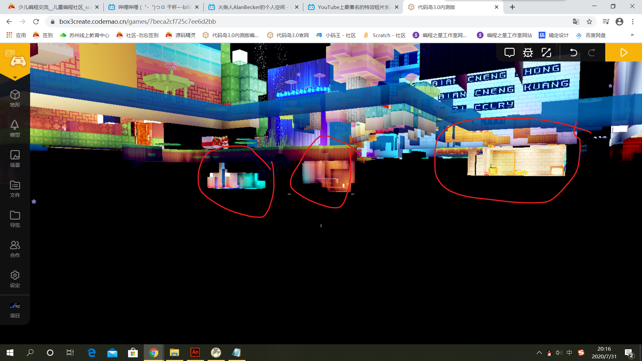The image size is (642, 361).
Task: Open 苏州线上教育中心 bookmark
Action: pos(84,35)
